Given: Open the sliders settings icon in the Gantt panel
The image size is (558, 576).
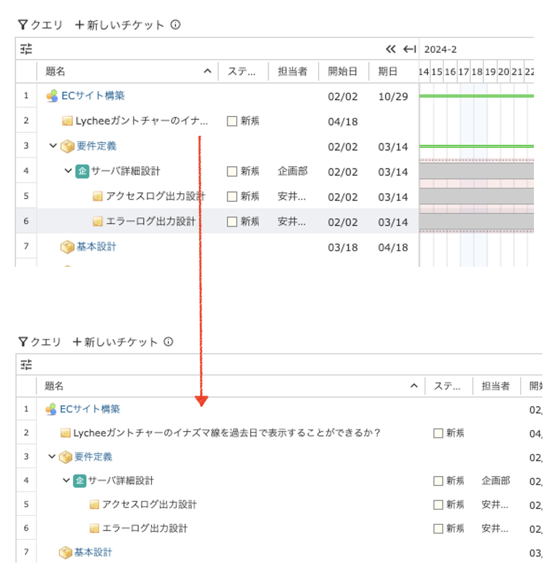Looking at the screenshot, I should coord(26,49).
